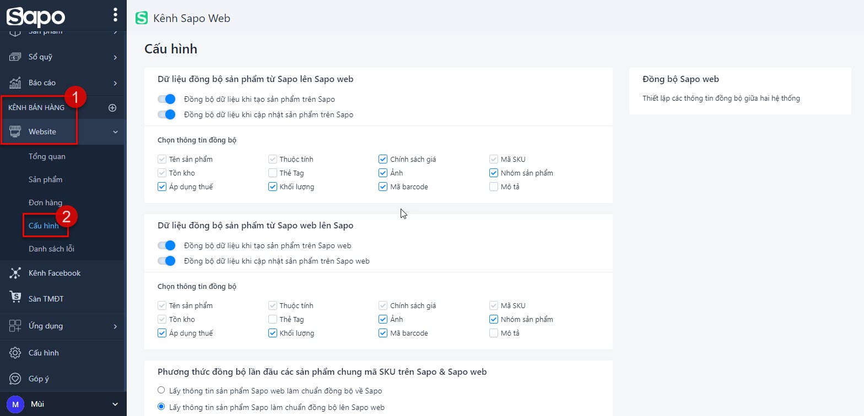Uncheck Mã barcode in second sync section
864x416 pixels.
coord(383,333)
